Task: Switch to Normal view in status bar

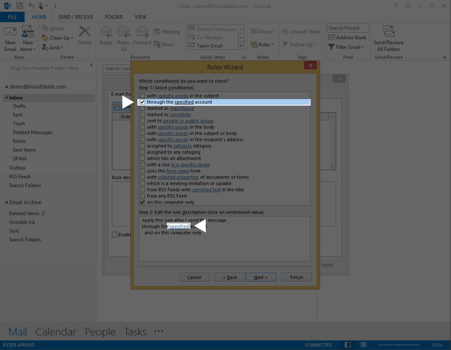Action: (348, 345)
